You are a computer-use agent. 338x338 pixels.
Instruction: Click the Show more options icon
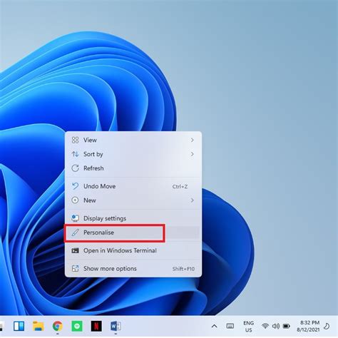pyautogui.click(x=75, y=269)
